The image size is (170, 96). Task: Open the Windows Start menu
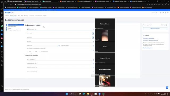pyautogui.click(x=67, y=94)
